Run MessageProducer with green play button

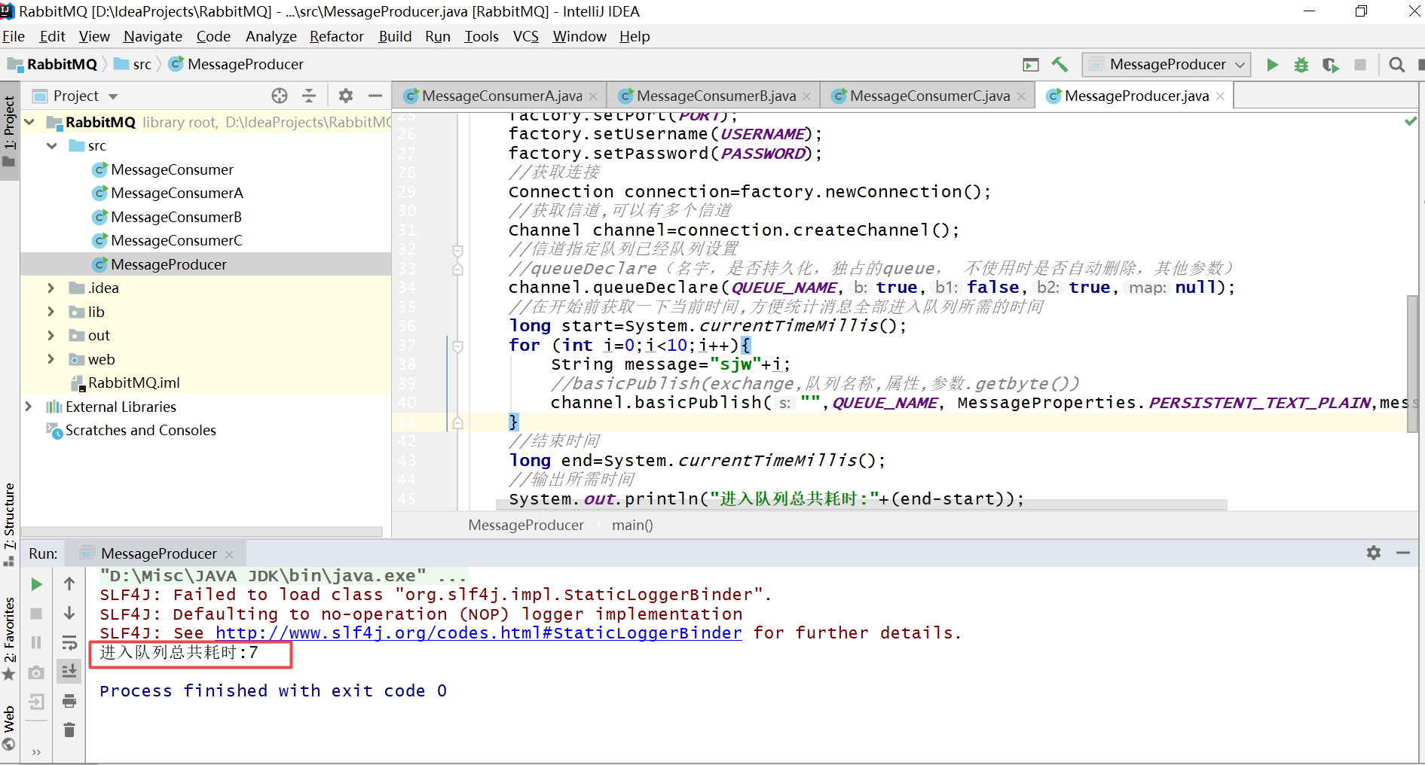coord(1272,65)
